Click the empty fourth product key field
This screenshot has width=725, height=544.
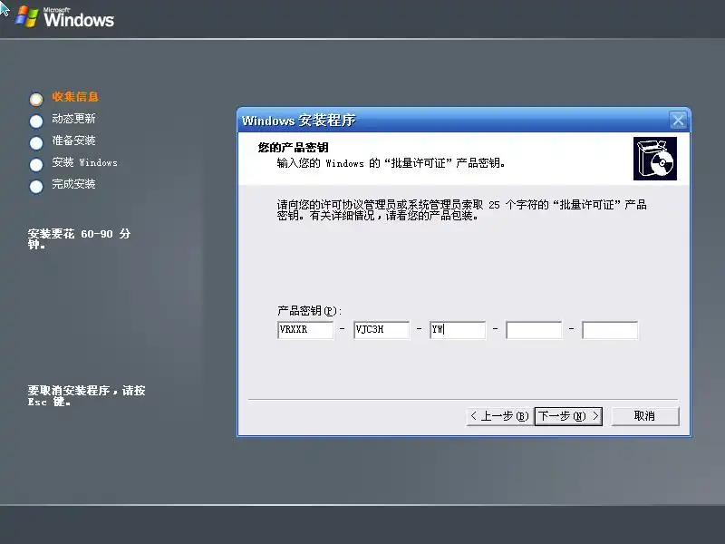click(534, 330)
